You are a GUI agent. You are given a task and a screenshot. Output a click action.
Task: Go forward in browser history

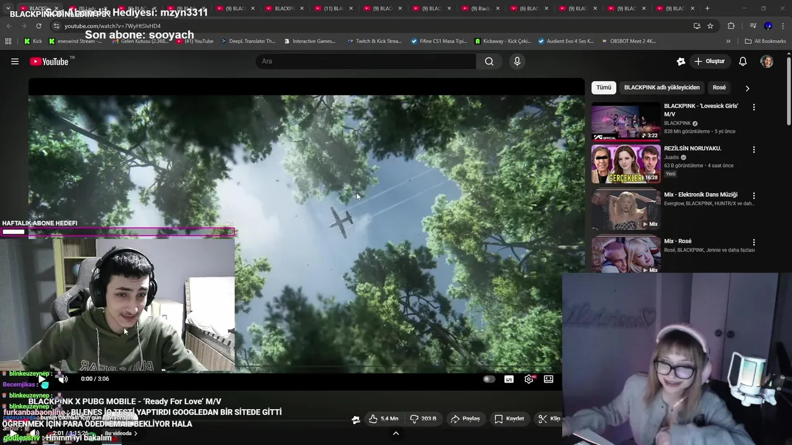24,26
